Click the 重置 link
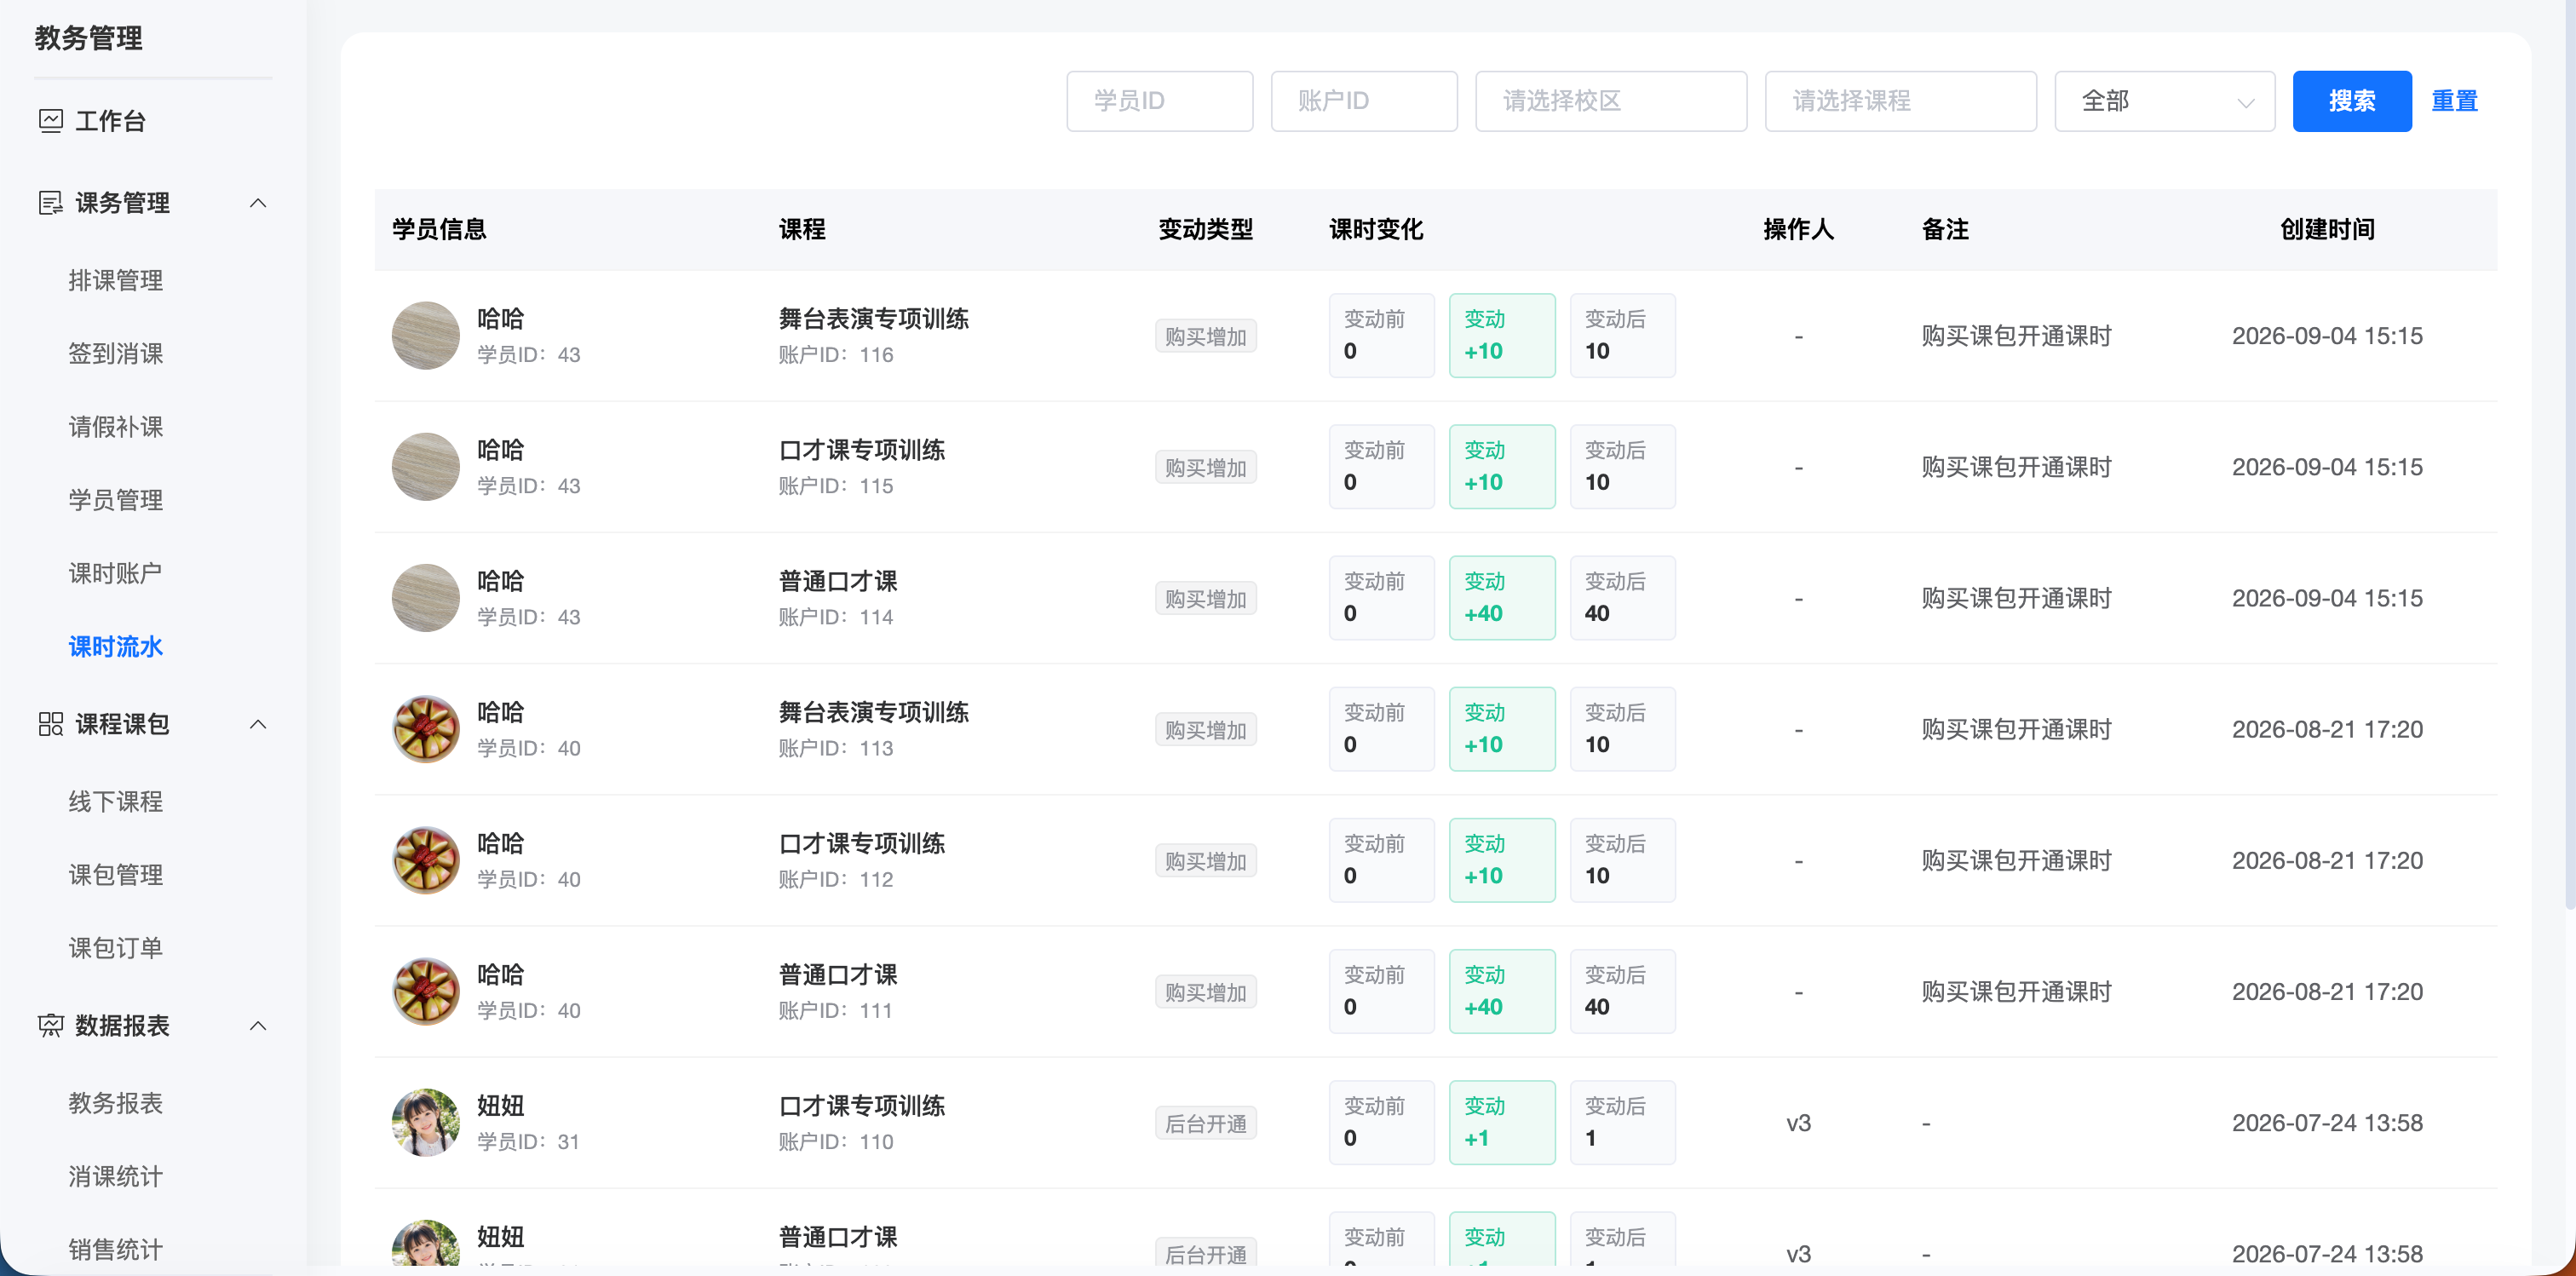This screenshot has width=2576, height=1276. tap(2454, 101)
